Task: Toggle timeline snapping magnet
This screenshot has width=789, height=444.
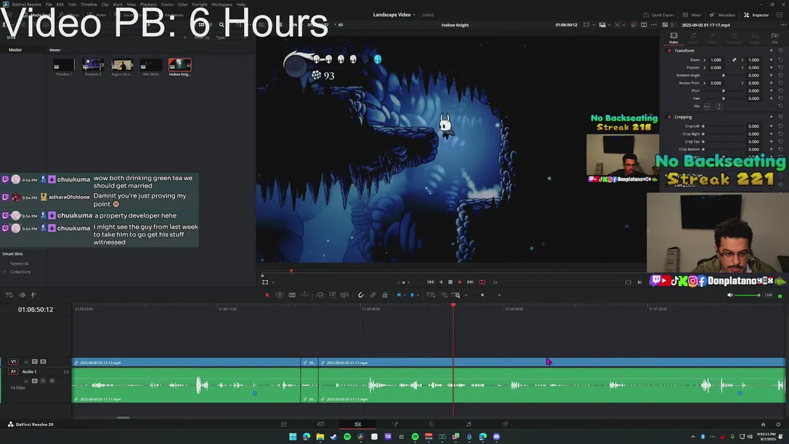Action: [x=361, y=295]
